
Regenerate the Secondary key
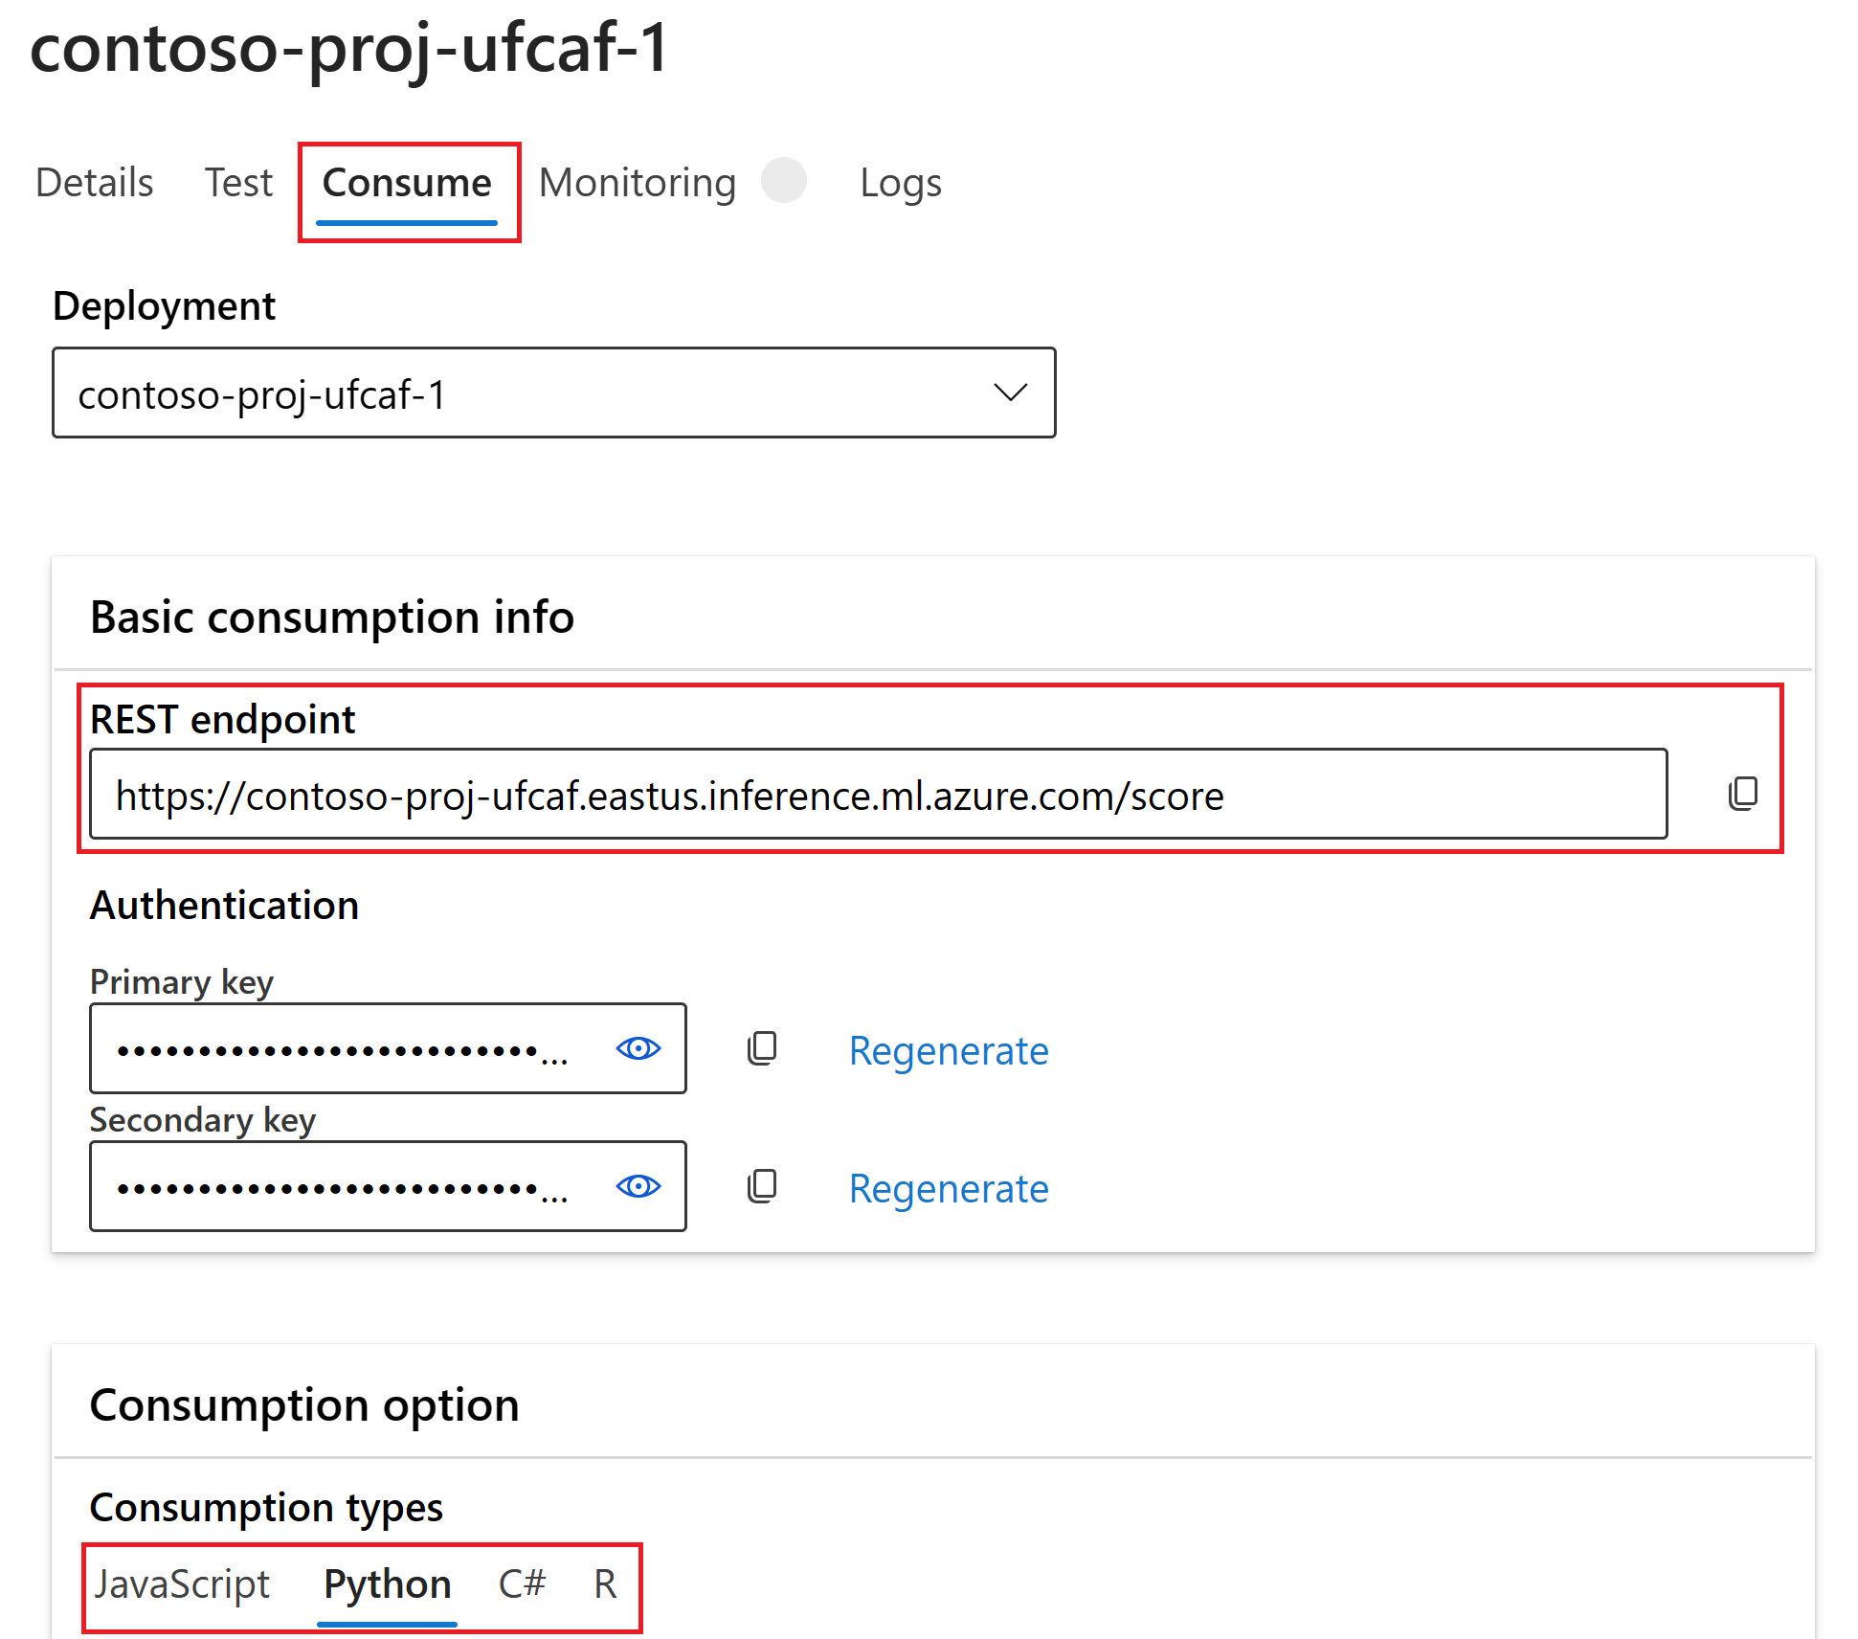949,1188
